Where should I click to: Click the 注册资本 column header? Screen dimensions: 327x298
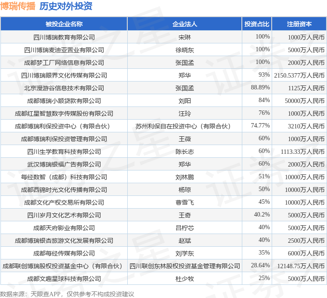tap(299, 24)
